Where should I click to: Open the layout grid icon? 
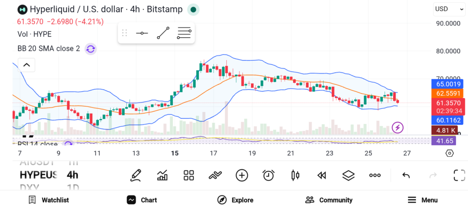pyautogui.click(x=189, y=175)
